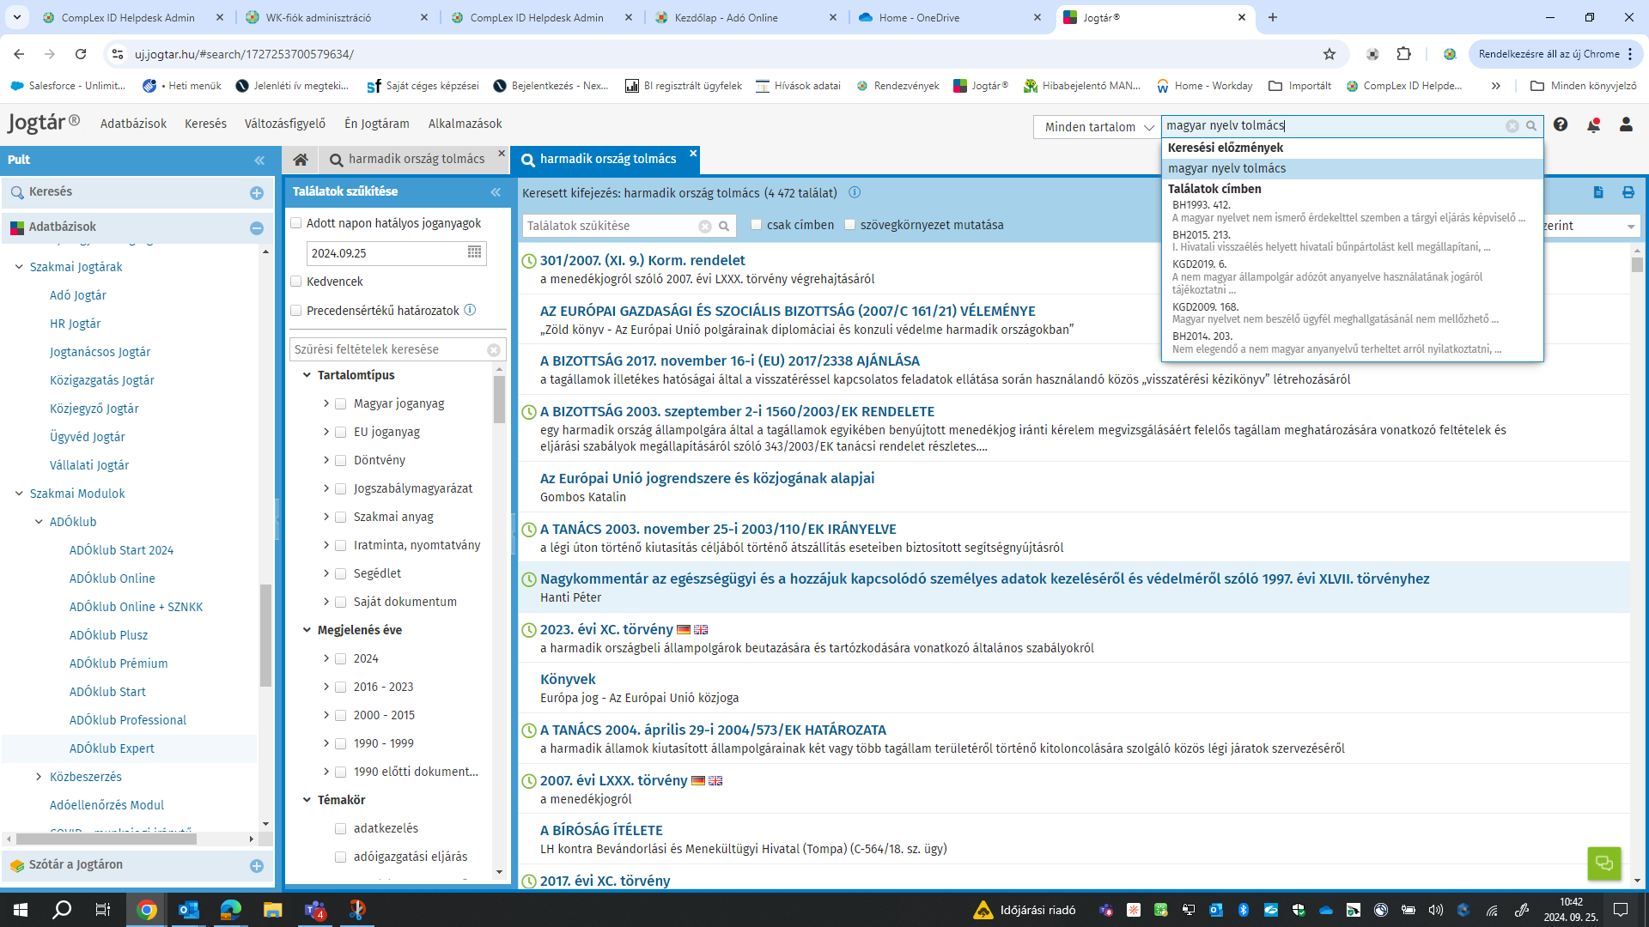Open result '2023. évi XC. törvény'

605,629
